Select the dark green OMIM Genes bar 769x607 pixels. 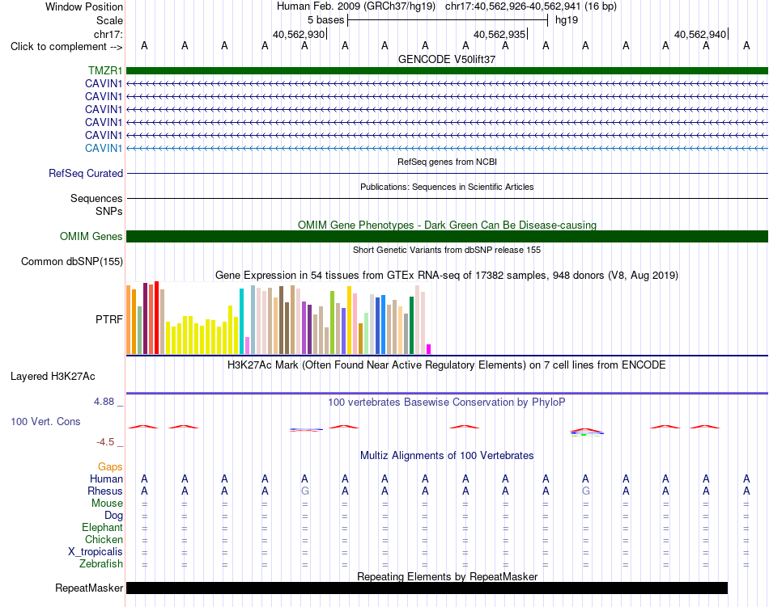point(447,237)
